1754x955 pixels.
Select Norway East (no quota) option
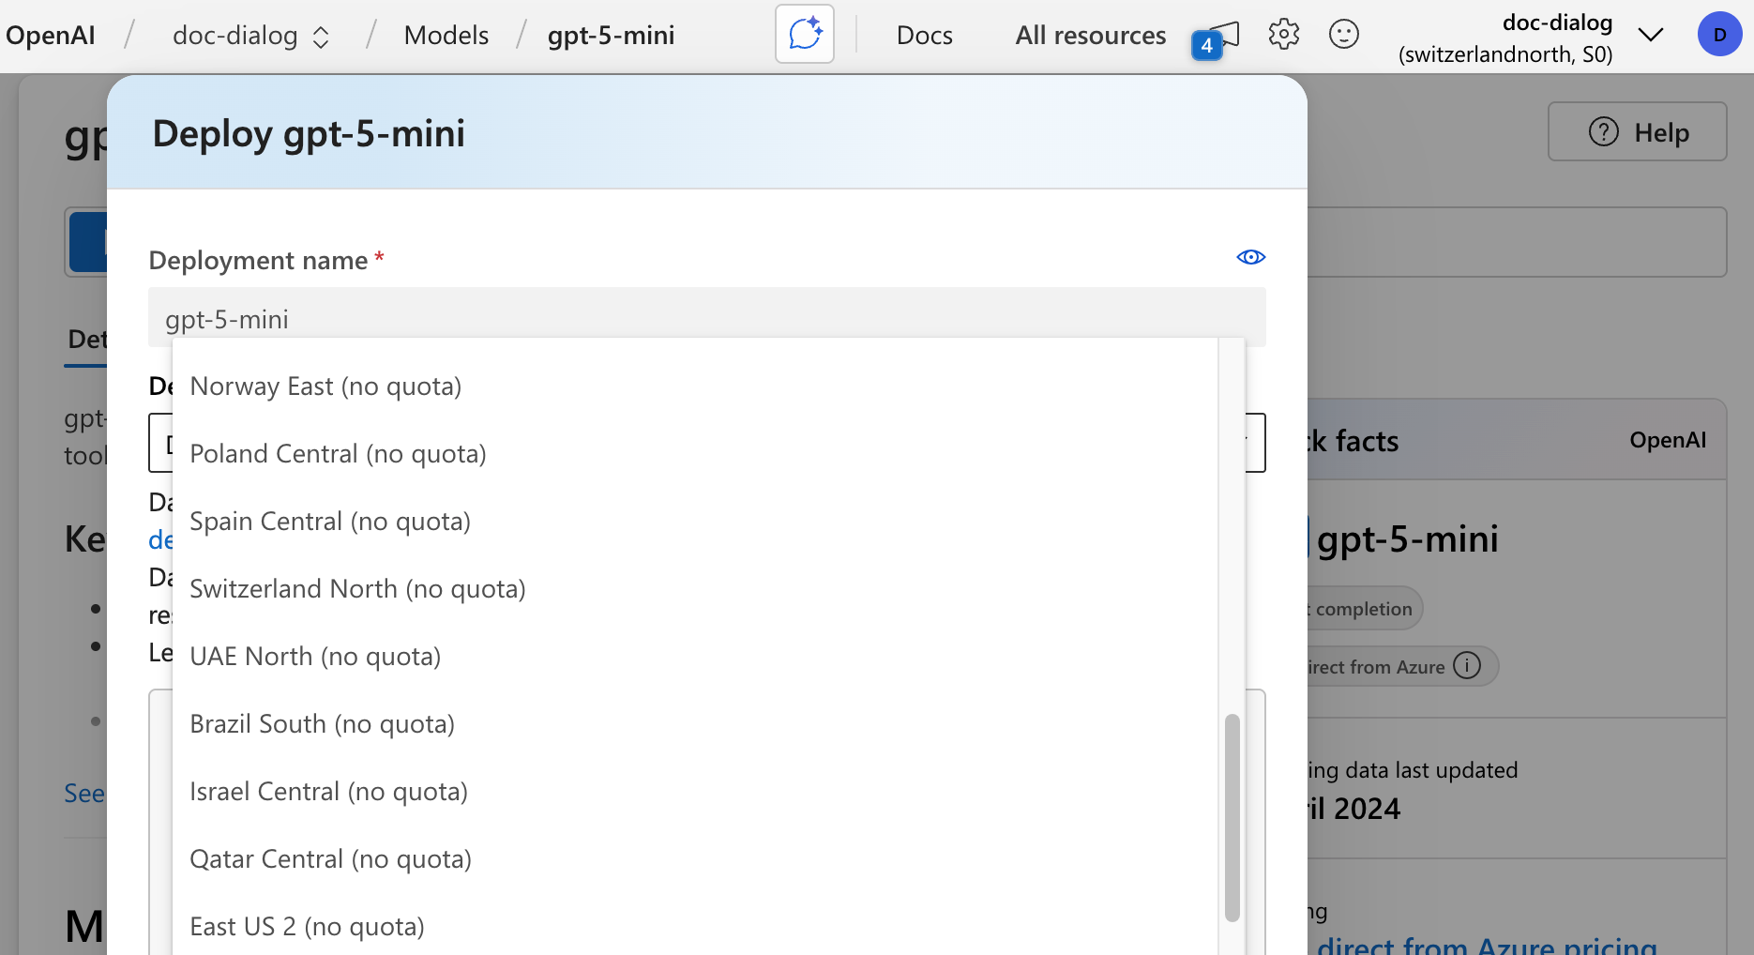pos(695,387)
